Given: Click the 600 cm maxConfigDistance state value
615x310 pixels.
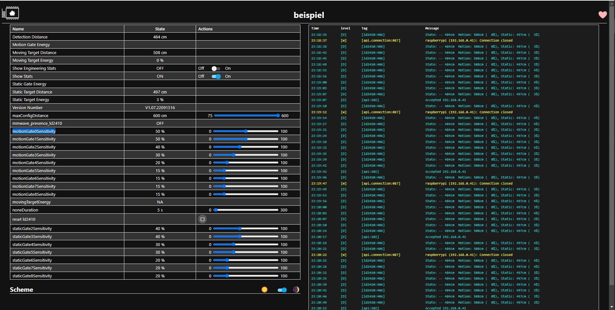Looking at the screenshot, I should pos(160,116).
